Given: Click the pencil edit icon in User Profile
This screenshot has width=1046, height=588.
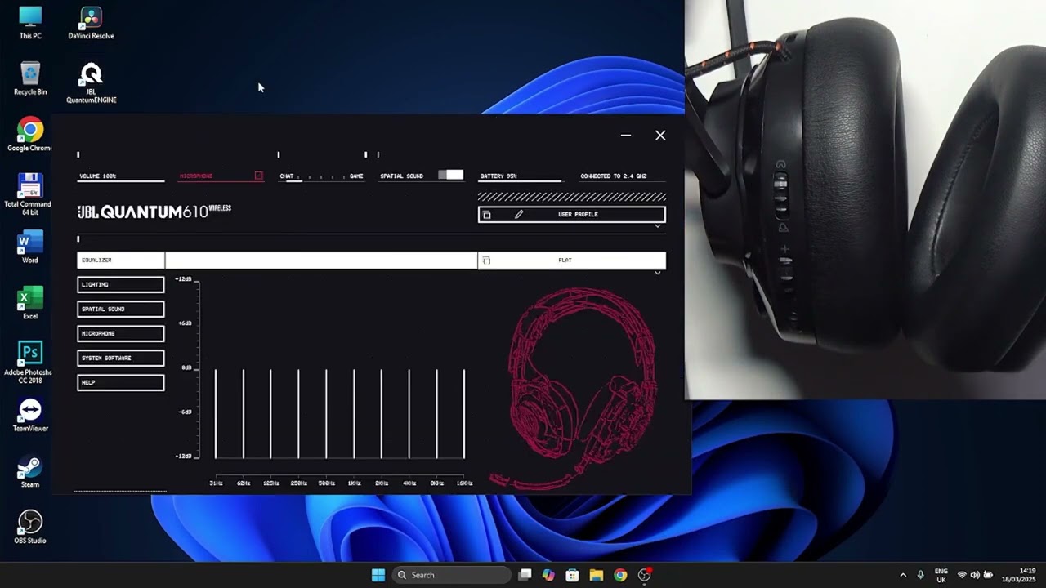Looking at the screenshot, I should click(518, 215).
